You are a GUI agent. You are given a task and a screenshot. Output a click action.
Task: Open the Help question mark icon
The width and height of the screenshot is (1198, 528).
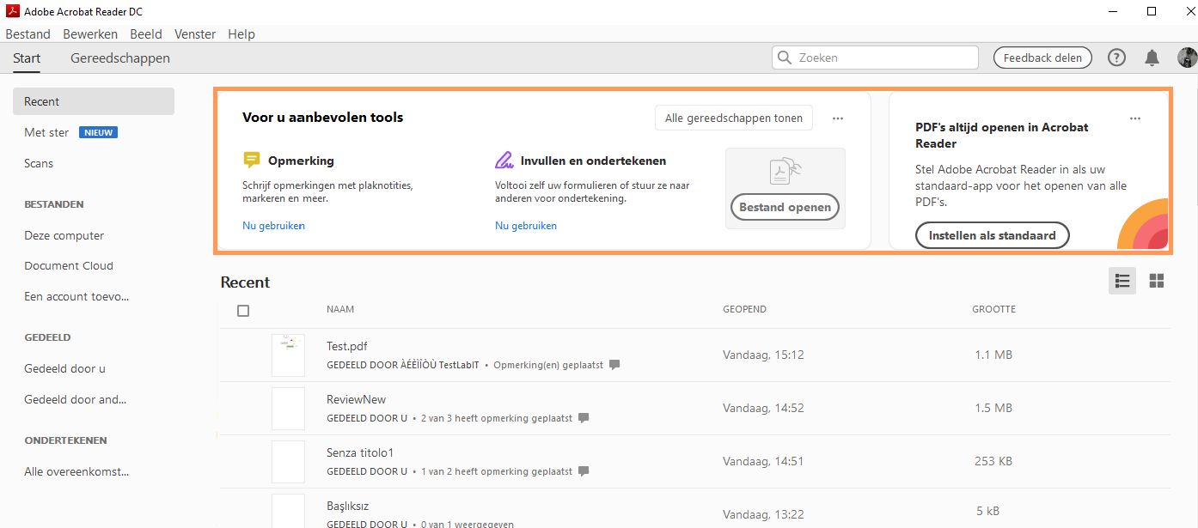1116,58
